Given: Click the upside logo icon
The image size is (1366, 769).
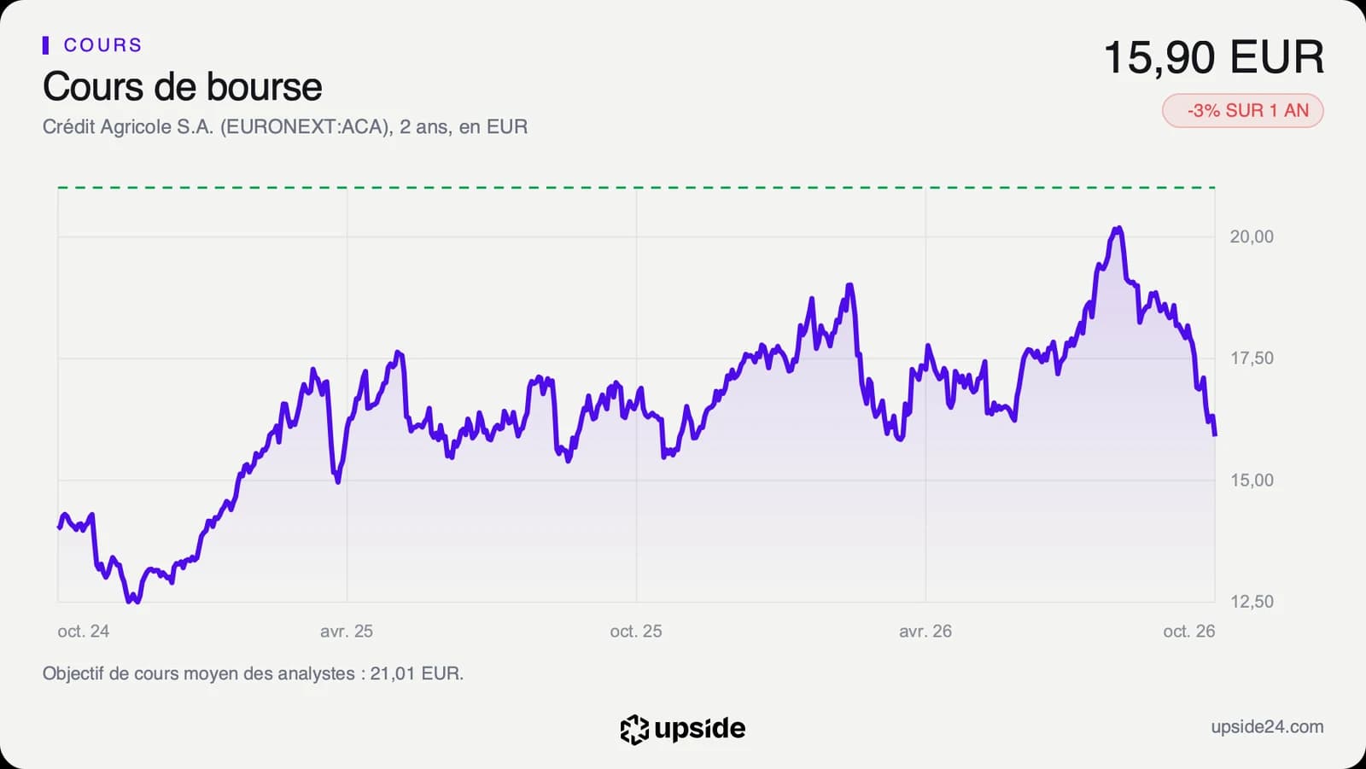Looking at the screenshot, I should (634, 729).
